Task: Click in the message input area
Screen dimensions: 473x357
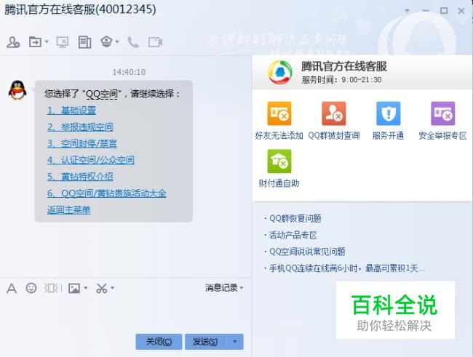Action: tap(126, 313)
